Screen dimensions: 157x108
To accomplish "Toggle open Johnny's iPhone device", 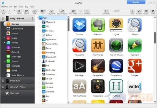I will 3,87.
